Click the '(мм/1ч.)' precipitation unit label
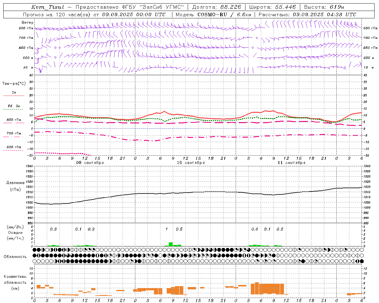 point(15,238)
